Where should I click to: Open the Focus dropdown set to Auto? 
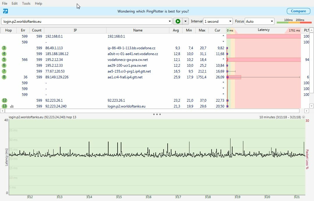(x=260, y=21)
